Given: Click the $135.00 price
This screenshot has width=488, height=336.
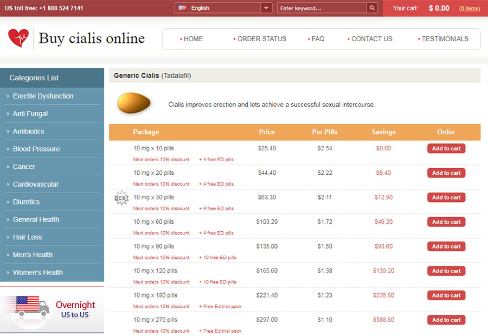Looking at the screenshot, I should pos(267,246).
